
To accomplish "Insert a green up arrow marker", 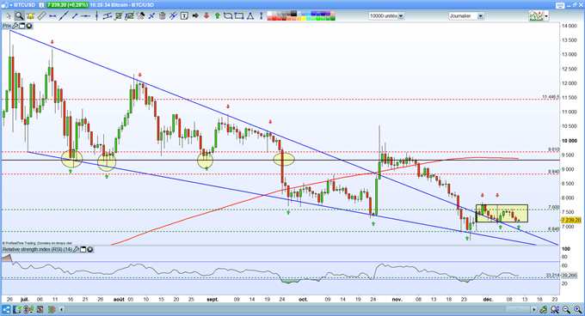I will (x=217, y=15).
